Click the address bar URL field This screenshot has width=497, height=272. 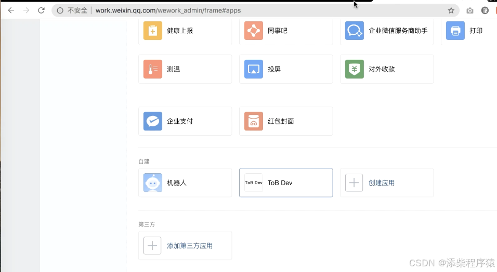point(255,10)
